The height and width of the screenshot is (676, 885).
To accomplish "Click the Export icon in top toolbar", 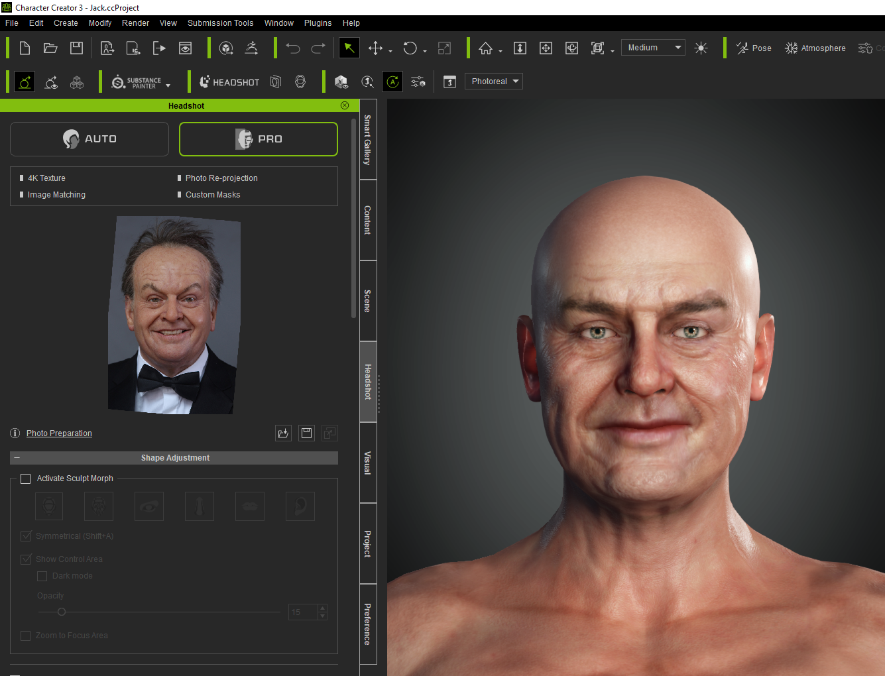I will (x=159, y=48).
